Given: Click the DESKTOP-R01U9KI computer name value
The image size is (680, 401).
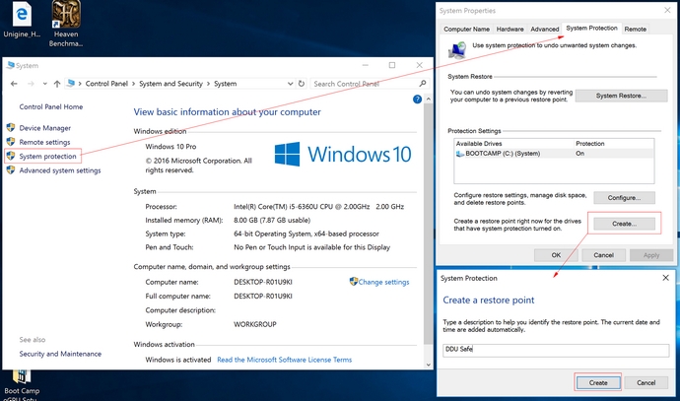Looking at the screenshot, I should [x=263, y=282].
